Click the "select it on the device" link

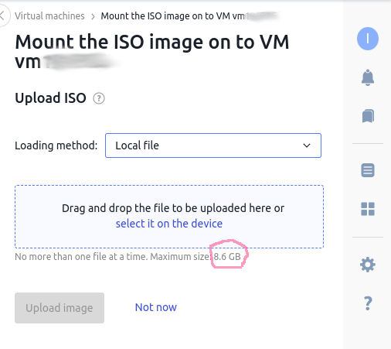(169, 224)
